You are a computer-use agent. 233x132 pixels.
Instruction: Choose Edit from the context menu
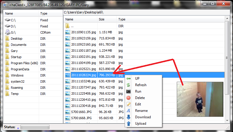(x=138, y=104)
